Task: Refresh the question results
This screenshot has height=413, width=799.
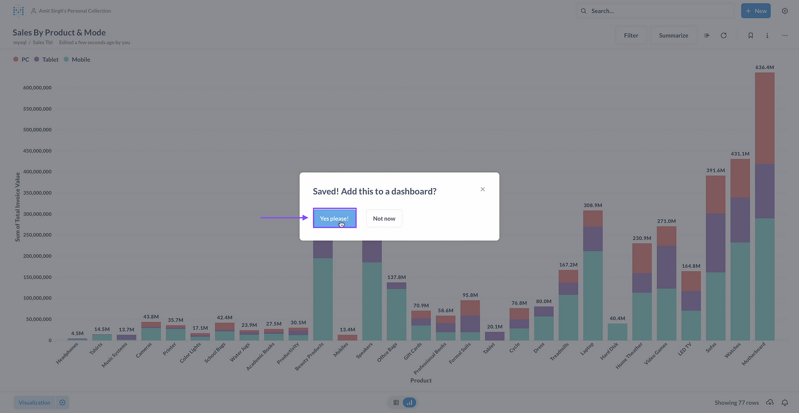Action: coord(724,35)
